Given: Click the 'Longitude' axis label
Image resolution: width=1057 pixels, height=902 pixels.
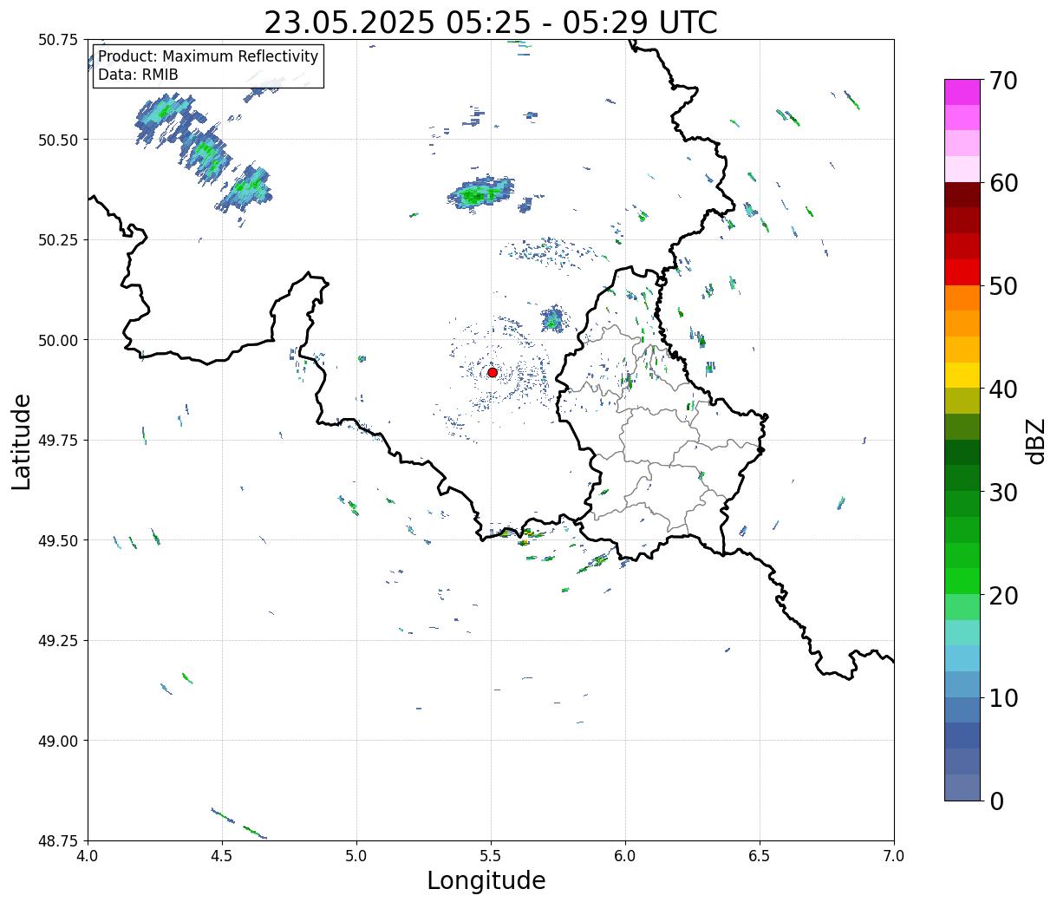Looking at the screenshot, I should tap(486, 880).
